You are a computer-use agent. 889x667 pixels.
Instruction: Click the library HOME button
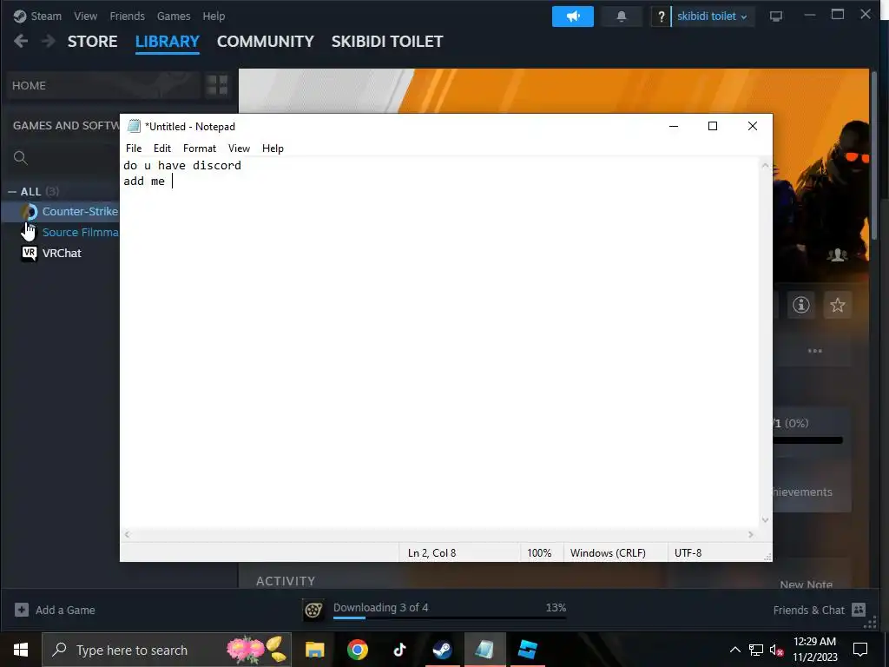(x=104, y=85)
